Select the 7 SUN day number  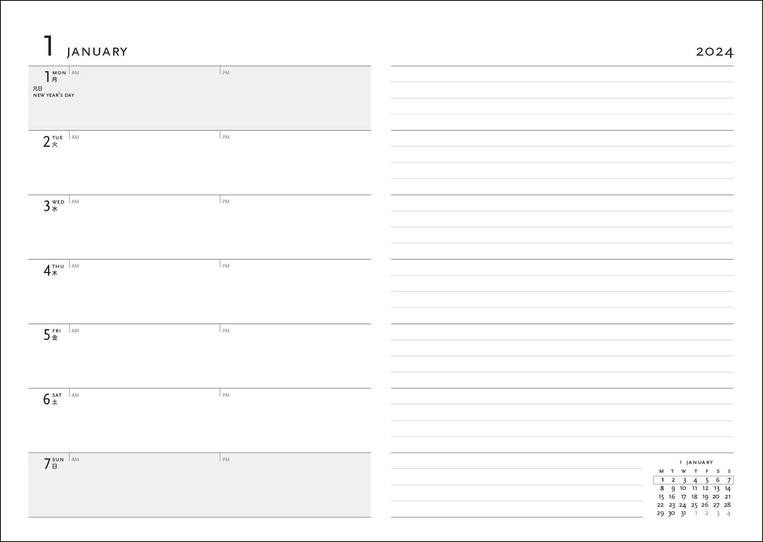point(47,464)
